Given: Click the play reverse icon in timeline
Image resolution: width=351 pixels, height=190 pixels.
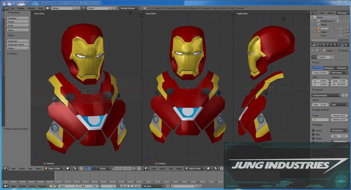Looking at the screenshot, I should pos(129,186).
